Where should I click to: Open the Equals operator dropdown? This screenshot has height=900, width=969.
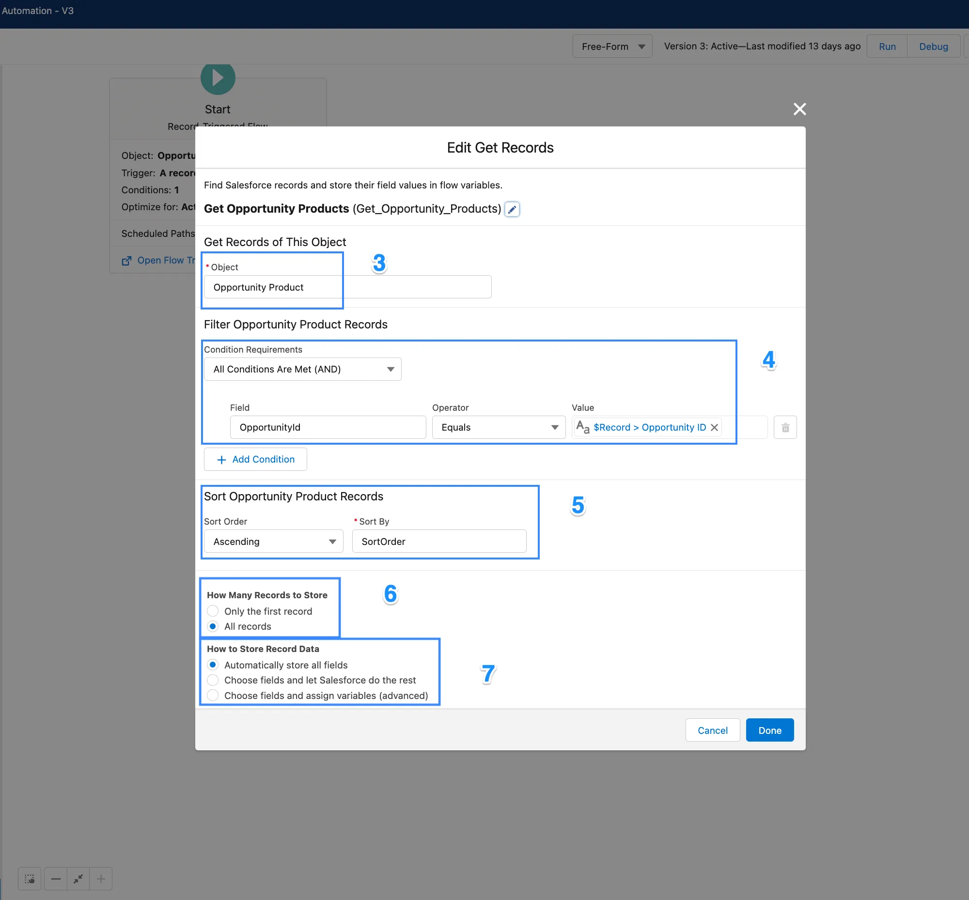tap(499, 428)
